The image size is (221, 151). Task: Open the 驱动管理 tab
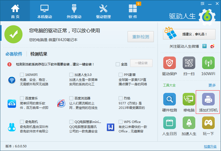tap(103, 11)
